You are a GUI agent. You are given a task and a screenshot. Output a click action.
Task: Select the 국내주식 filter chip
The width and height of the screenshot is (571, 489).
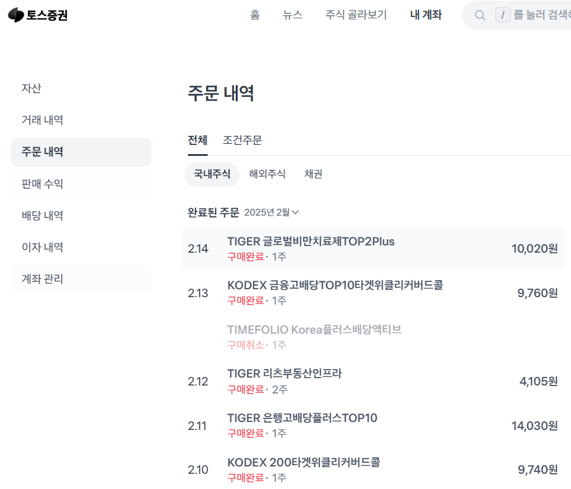(212, 174)
